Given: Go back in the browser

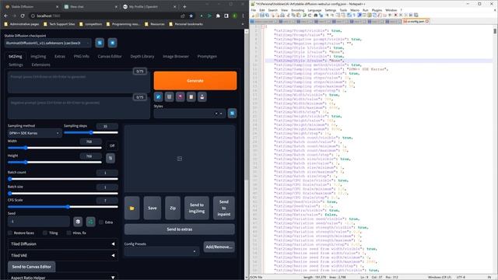Looking at the screenshot, I should [6, 16].
